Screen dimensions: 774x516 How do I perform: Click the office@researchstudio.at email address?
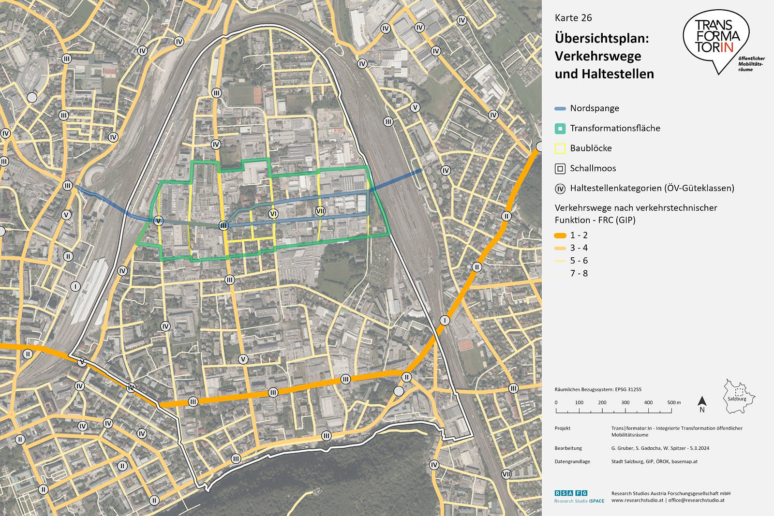(697, 501)
